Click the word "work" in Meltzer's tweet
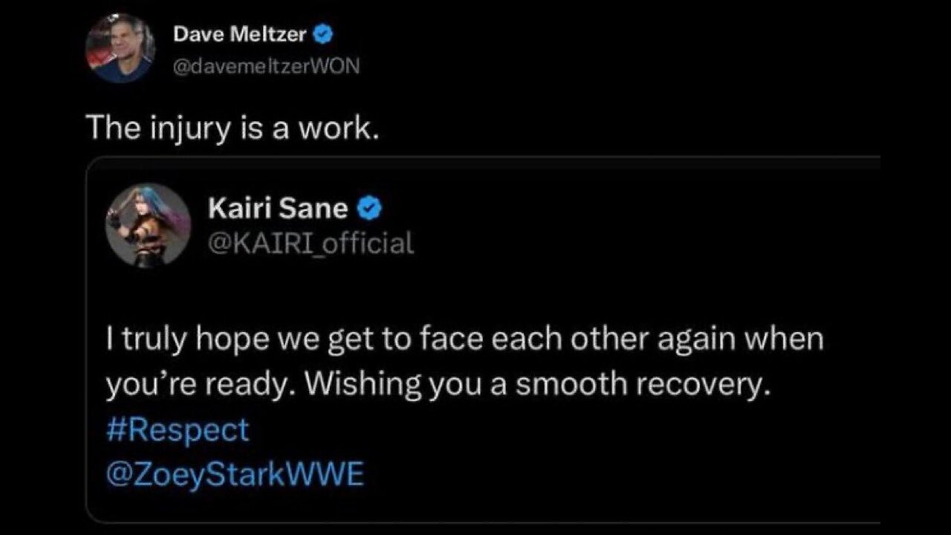 pyautogui.click(x=341, y=129)
